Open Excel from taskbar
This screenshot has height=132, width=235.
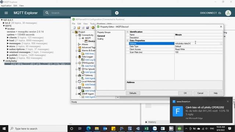point(147,129)
